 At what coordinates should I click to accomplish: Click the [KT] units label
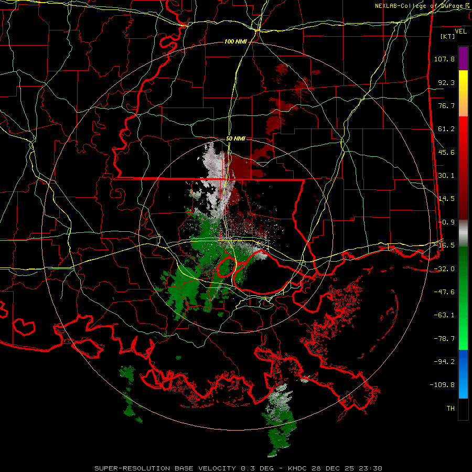click(x=448, y=36)
